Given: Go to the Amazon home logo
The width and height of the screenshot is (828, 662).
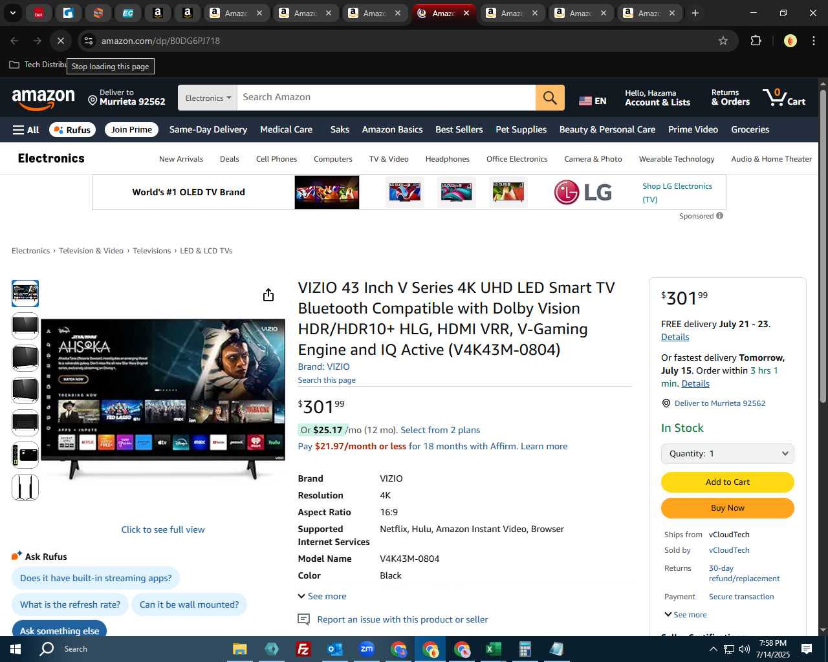Looking at the screenshot, I should tap(43, 99).
